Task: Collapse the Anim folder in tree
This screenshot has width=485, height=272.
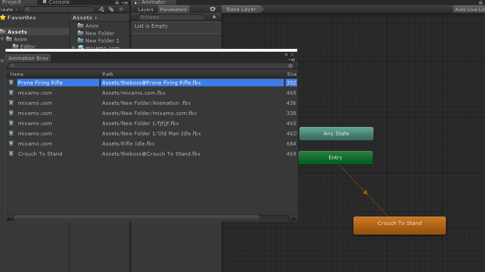Action: [2, 39]
